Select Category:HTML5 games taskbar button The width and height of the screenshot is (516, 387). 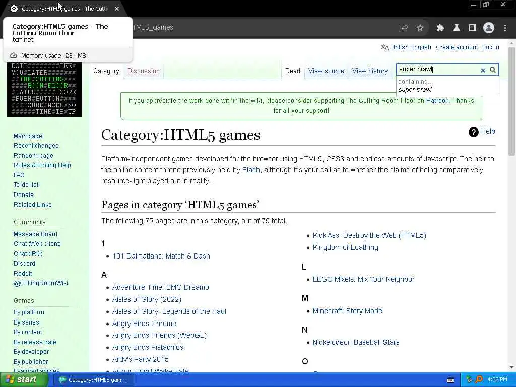93,380
